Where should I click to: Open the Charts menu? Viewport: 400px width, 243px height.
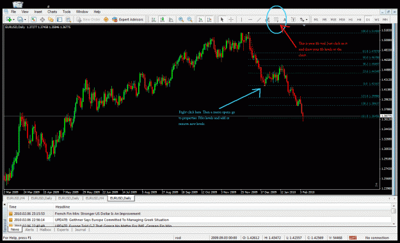click(52, 12)
